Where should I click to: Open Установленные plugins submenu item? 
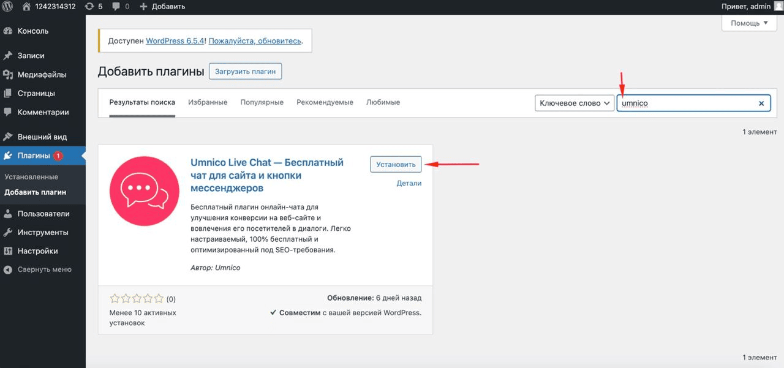tap(31, 177)
